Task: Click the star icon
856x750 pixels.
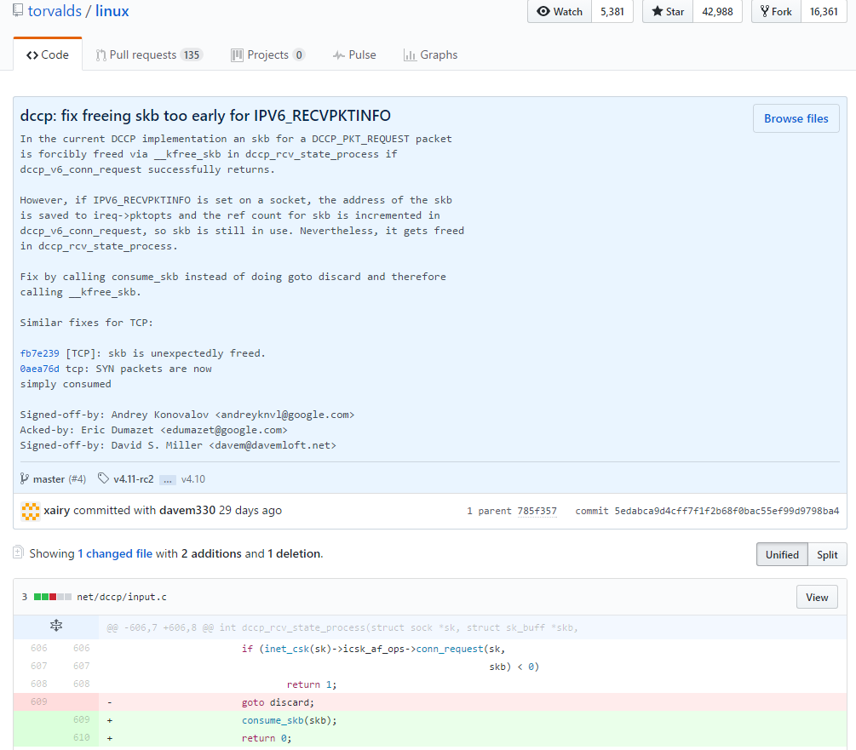Action: (x=658, y=11)
